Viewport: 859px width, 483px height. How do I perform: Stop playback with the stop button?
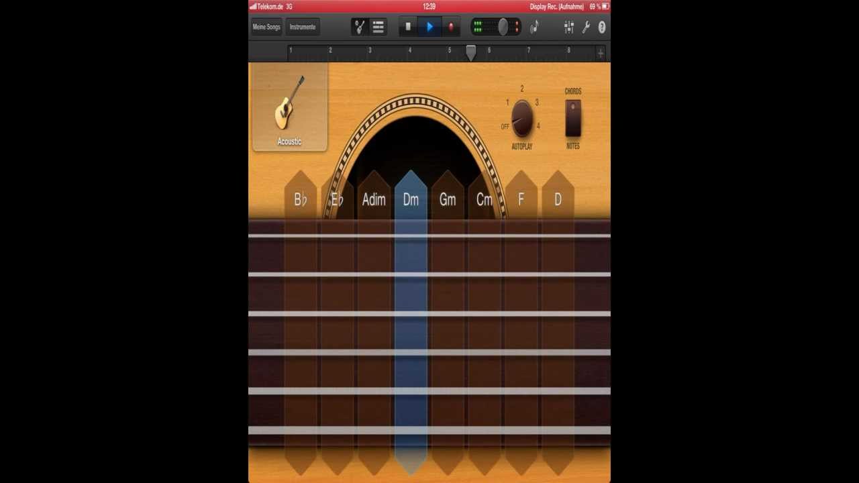[x=408, y=27]
